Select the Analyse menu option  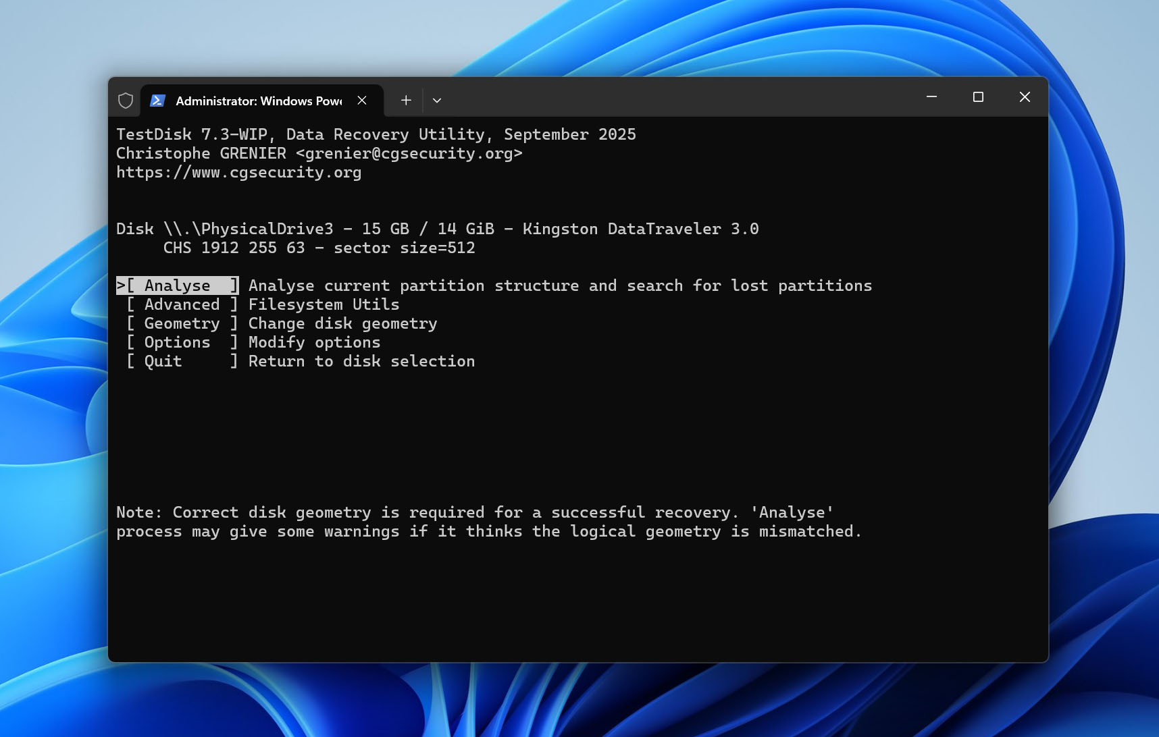[178, 285]
